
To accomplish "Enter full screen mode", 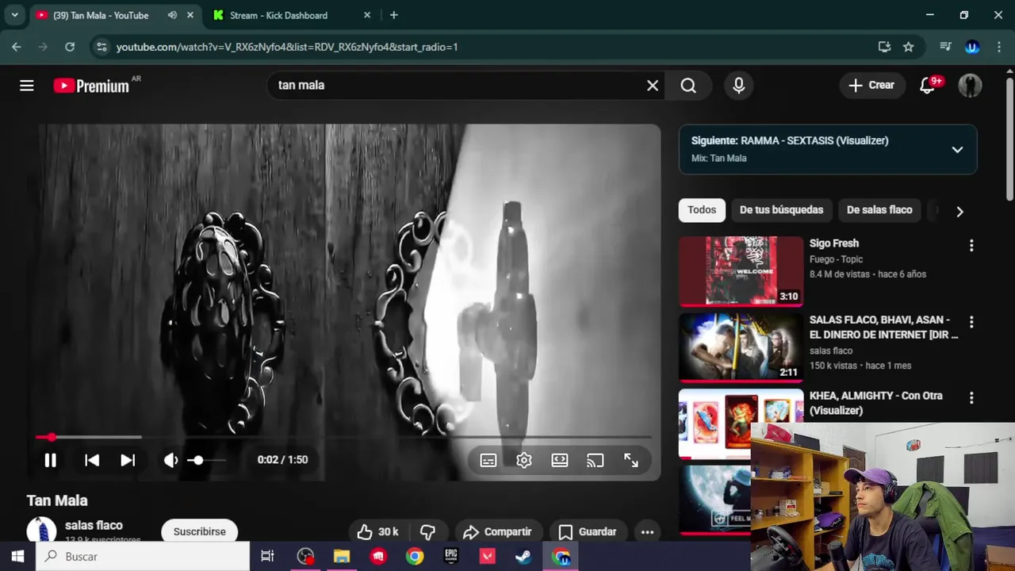I will coord(631,460).
